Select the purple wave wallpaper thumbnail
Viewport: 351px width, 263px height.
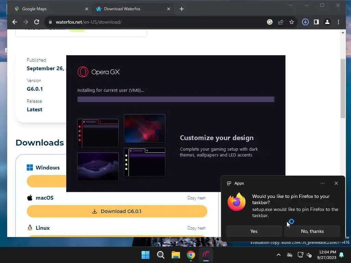(98, 167)
